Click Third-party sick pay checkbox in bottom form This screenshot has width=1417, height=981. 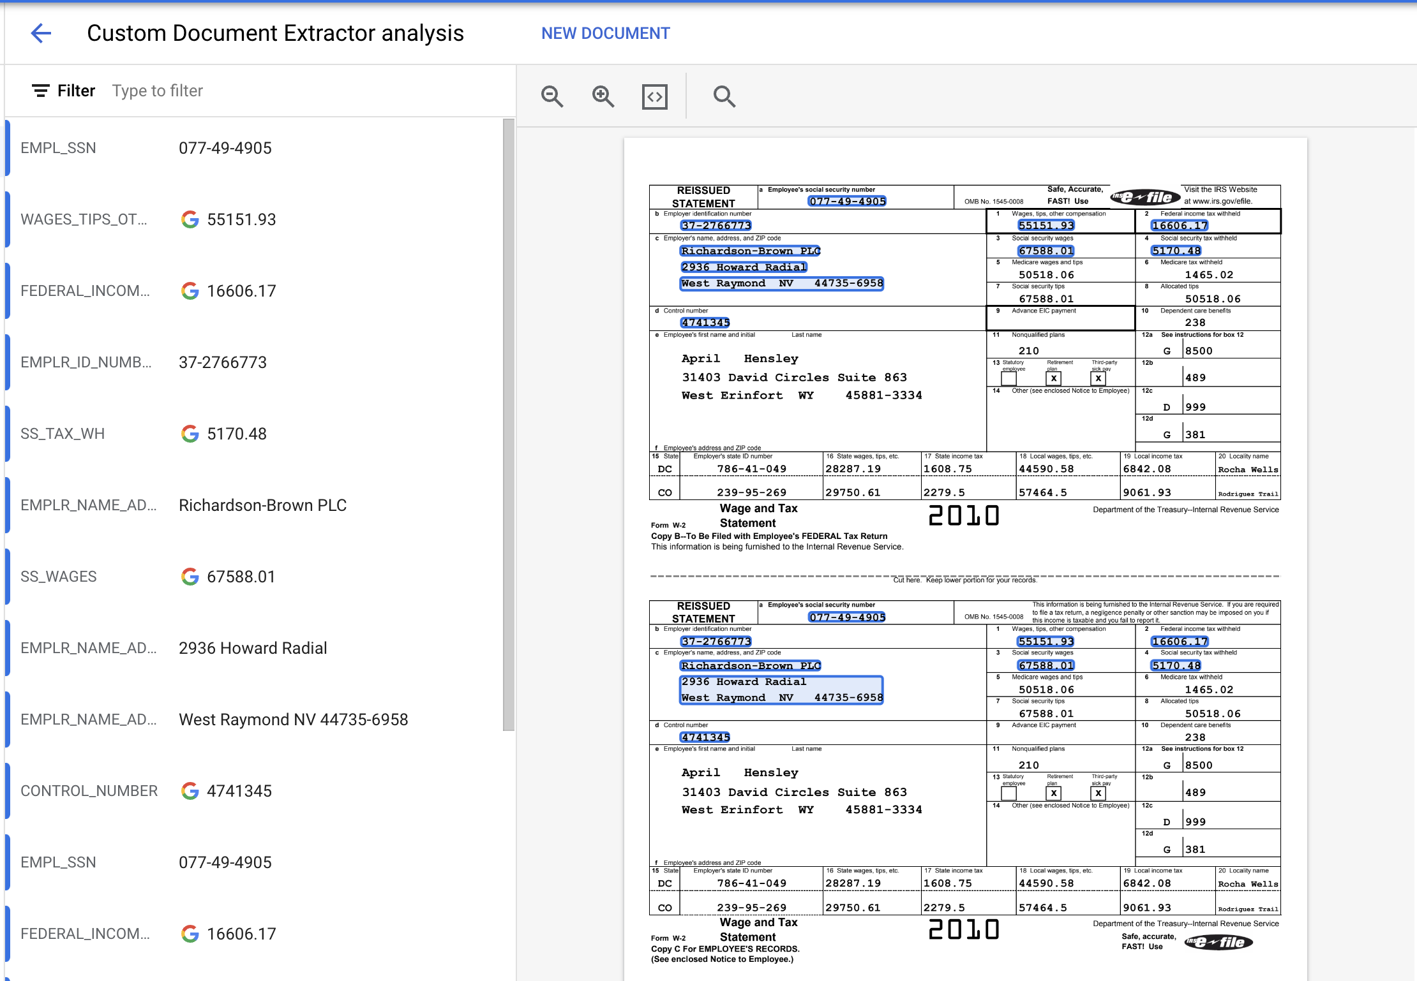(x=1098, y=793)
